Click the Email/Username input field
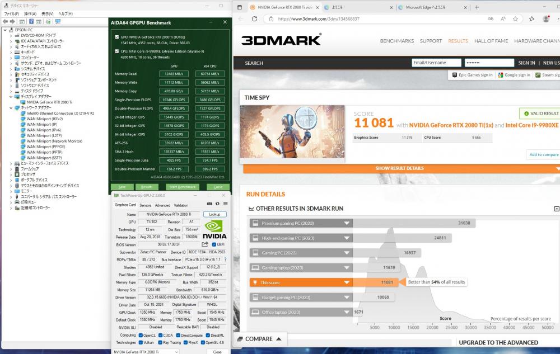This screenshot has height=354, width=560. click(x=436, y=63)
